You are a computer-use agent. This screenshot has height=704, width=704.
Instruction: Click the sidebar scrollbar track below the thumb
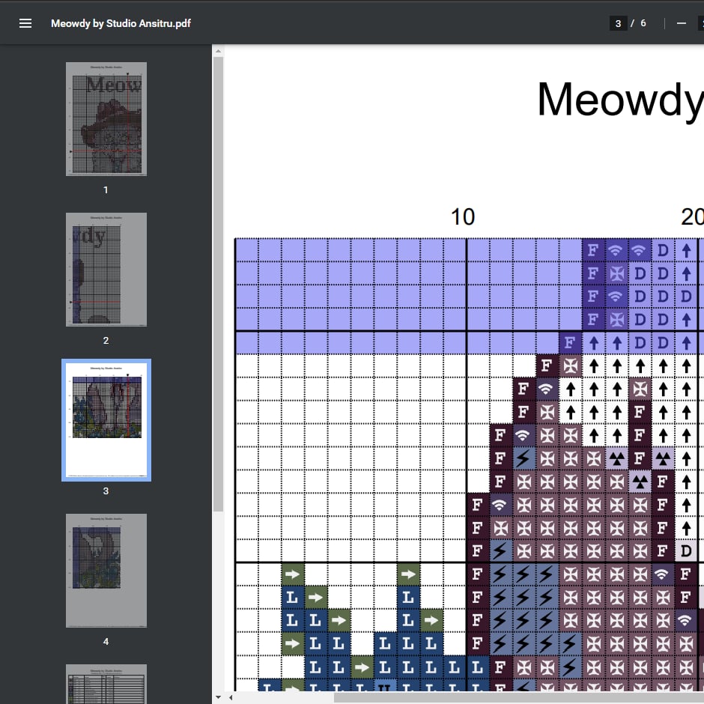(x=218, y=599)
